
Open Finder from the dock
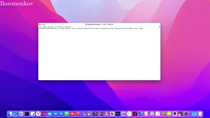point(10,114)
